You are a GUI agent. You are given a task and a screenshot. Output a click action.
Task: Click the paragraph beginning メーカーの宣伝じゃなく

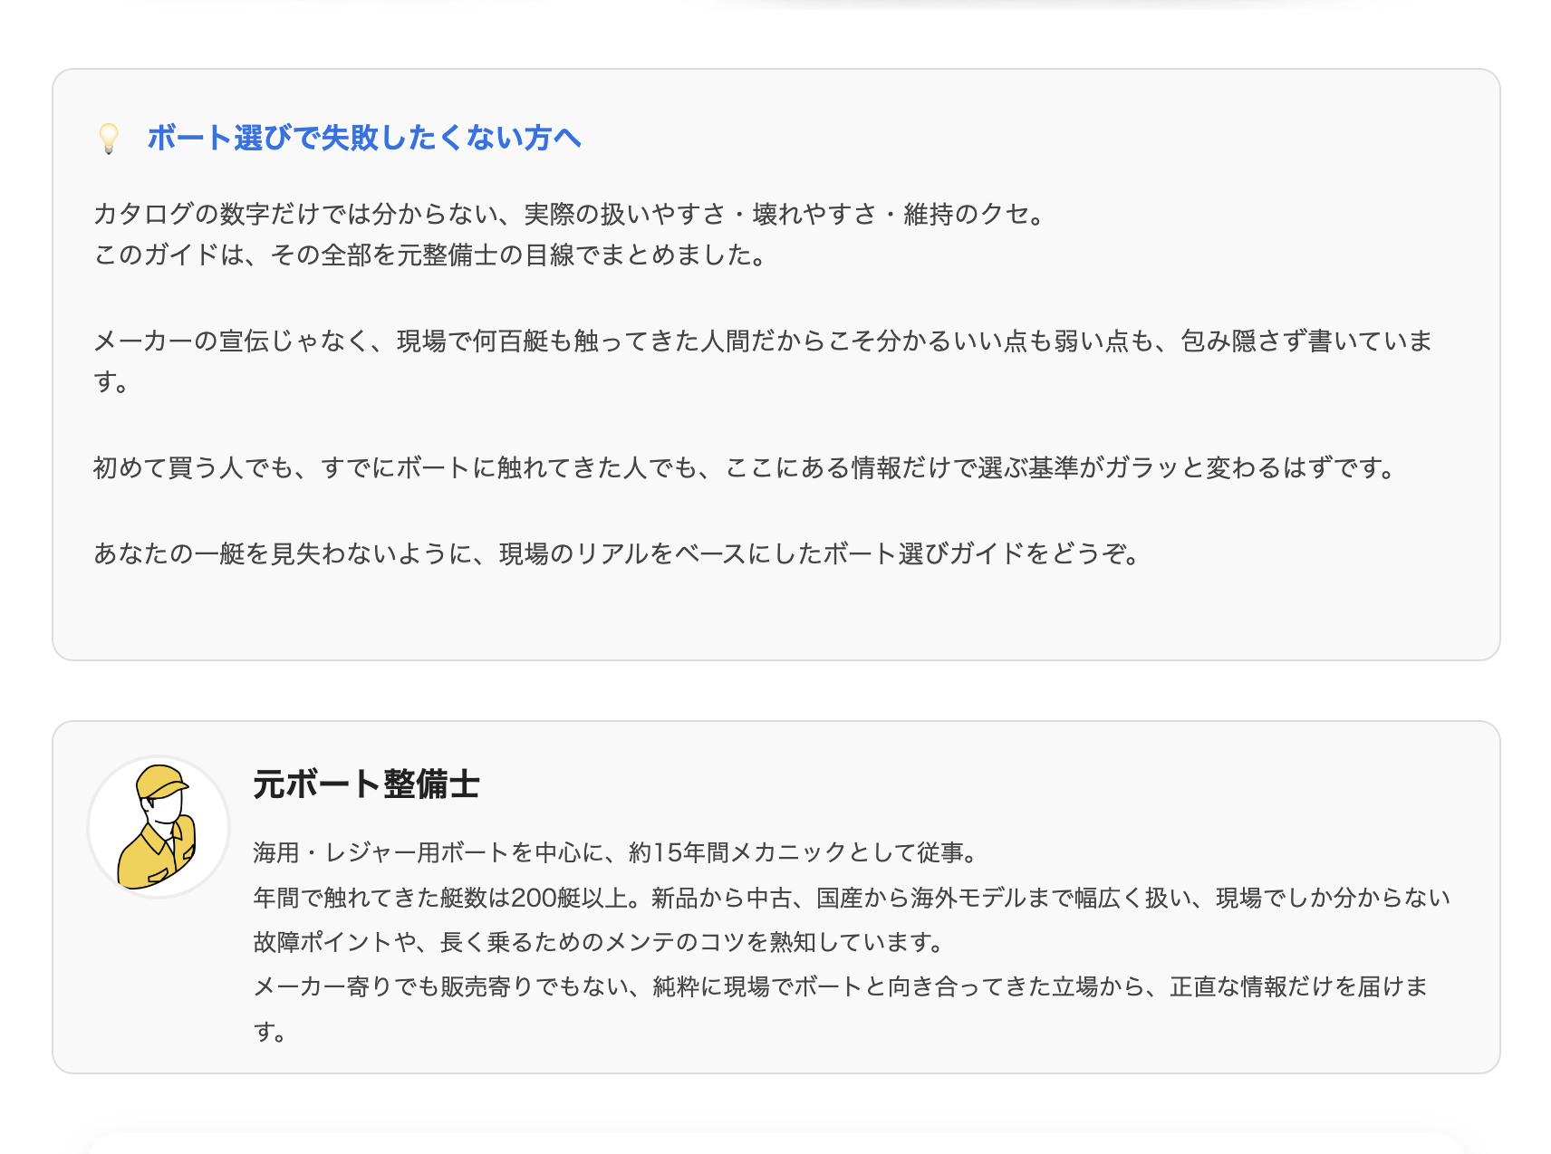pos(761,341)
